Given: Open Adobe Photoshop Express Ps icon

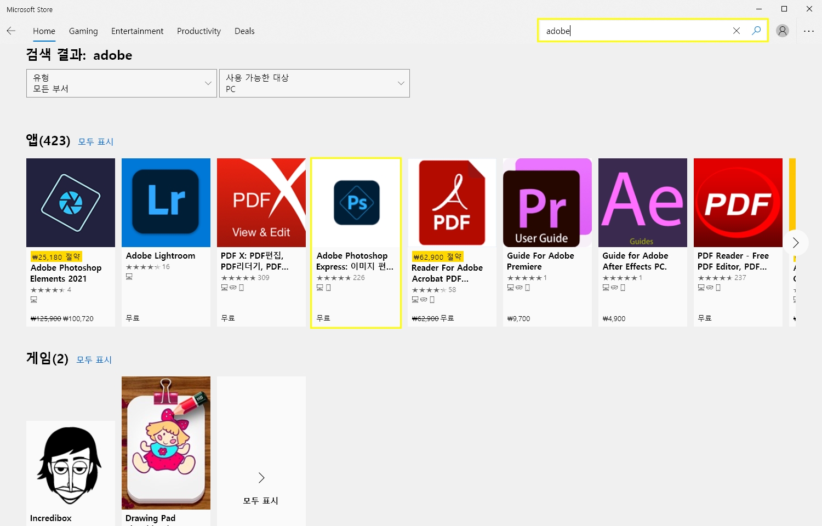Looking at the screenshot, I should pos(357,203).
